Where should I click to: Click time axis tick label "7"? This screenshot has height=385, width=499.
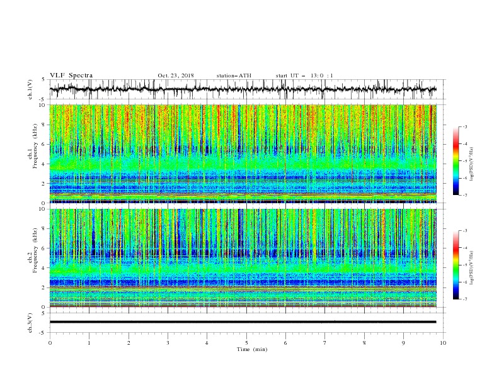(325, 343)
